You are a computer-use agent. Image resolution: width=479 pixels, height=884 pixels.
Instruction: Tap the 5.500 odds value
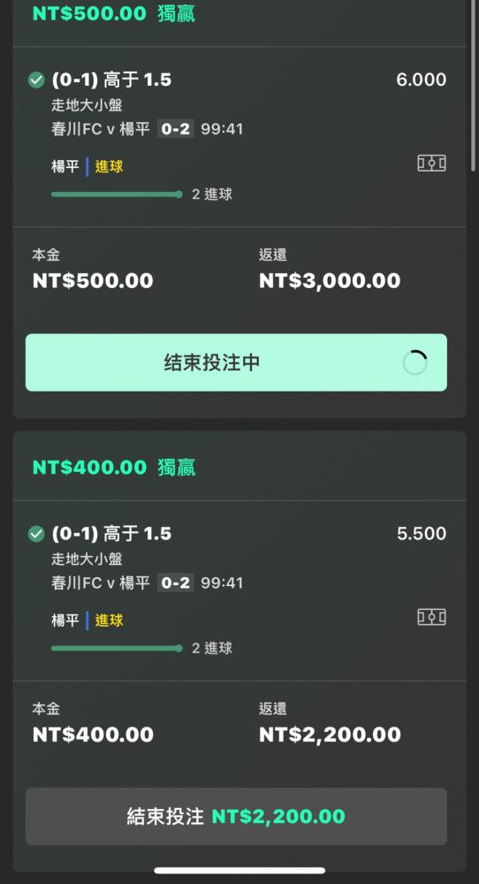[421, 534]
